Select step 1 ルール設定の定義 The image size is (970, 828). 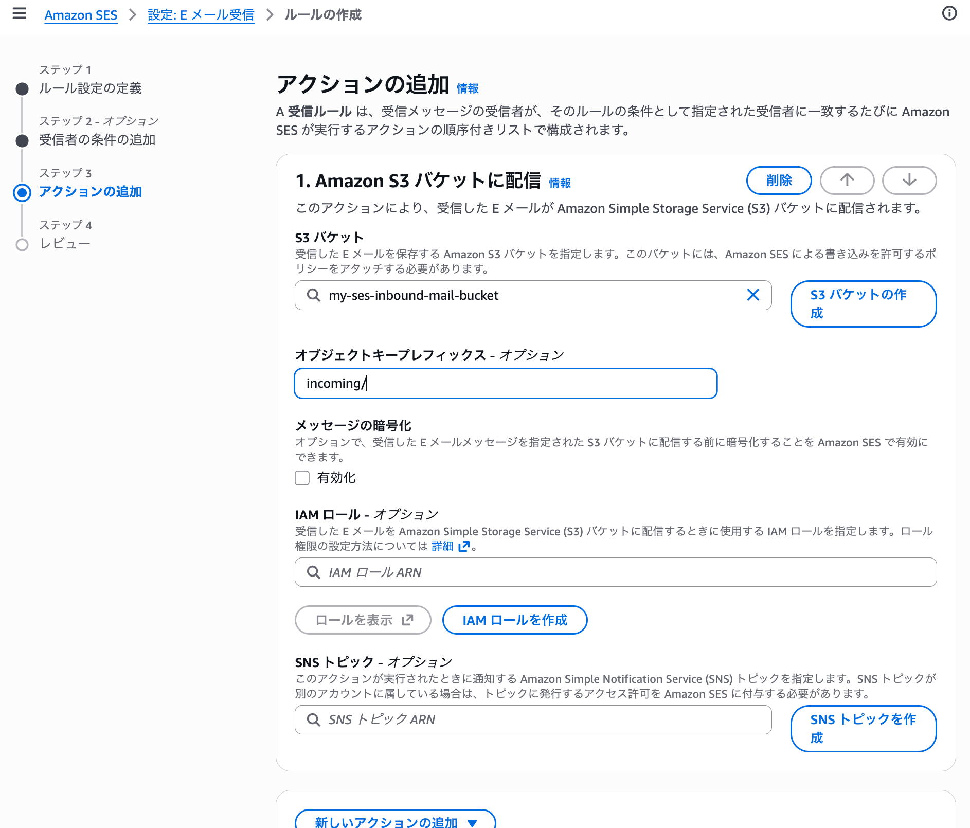coord(91,88)
